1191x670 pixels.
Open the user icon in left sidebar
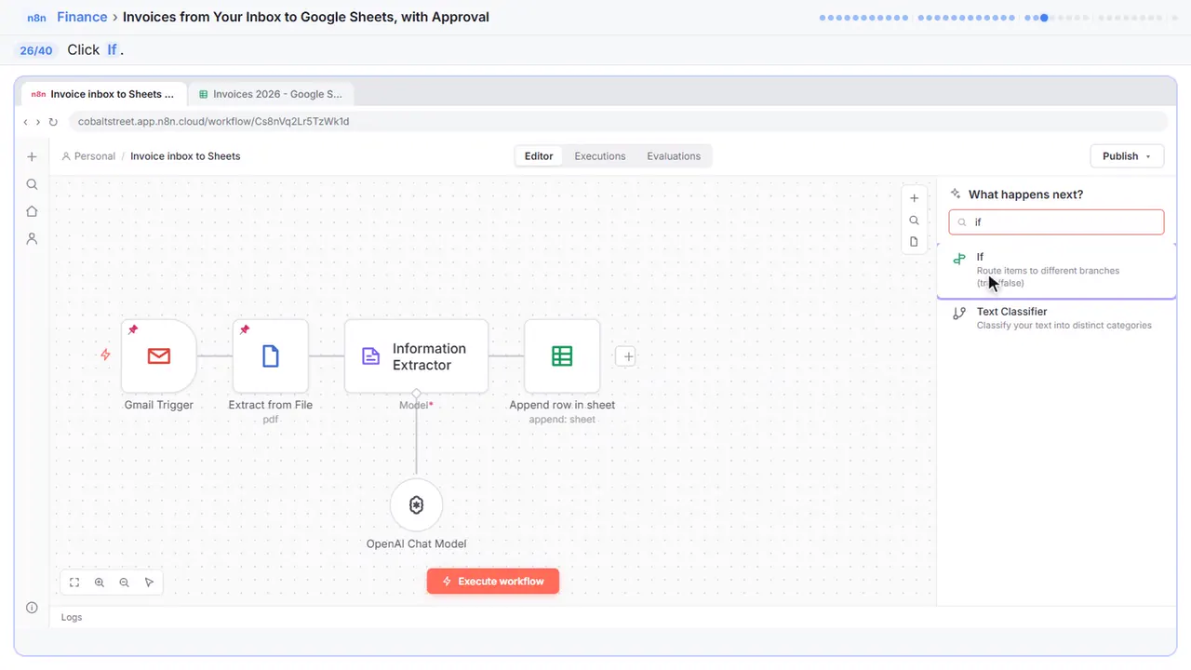[x=32, y=239]
